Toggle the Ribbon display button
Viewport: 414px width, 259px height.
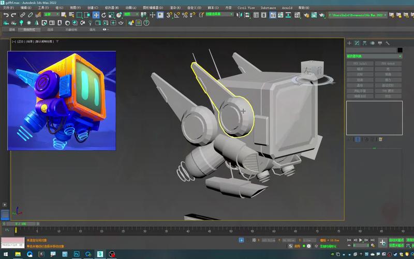point(273,15)
